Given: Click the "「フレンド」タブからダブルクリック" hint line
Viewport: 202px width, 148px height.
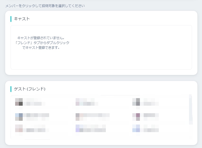Looking at the screenshot, I should (x=42, y=43).
